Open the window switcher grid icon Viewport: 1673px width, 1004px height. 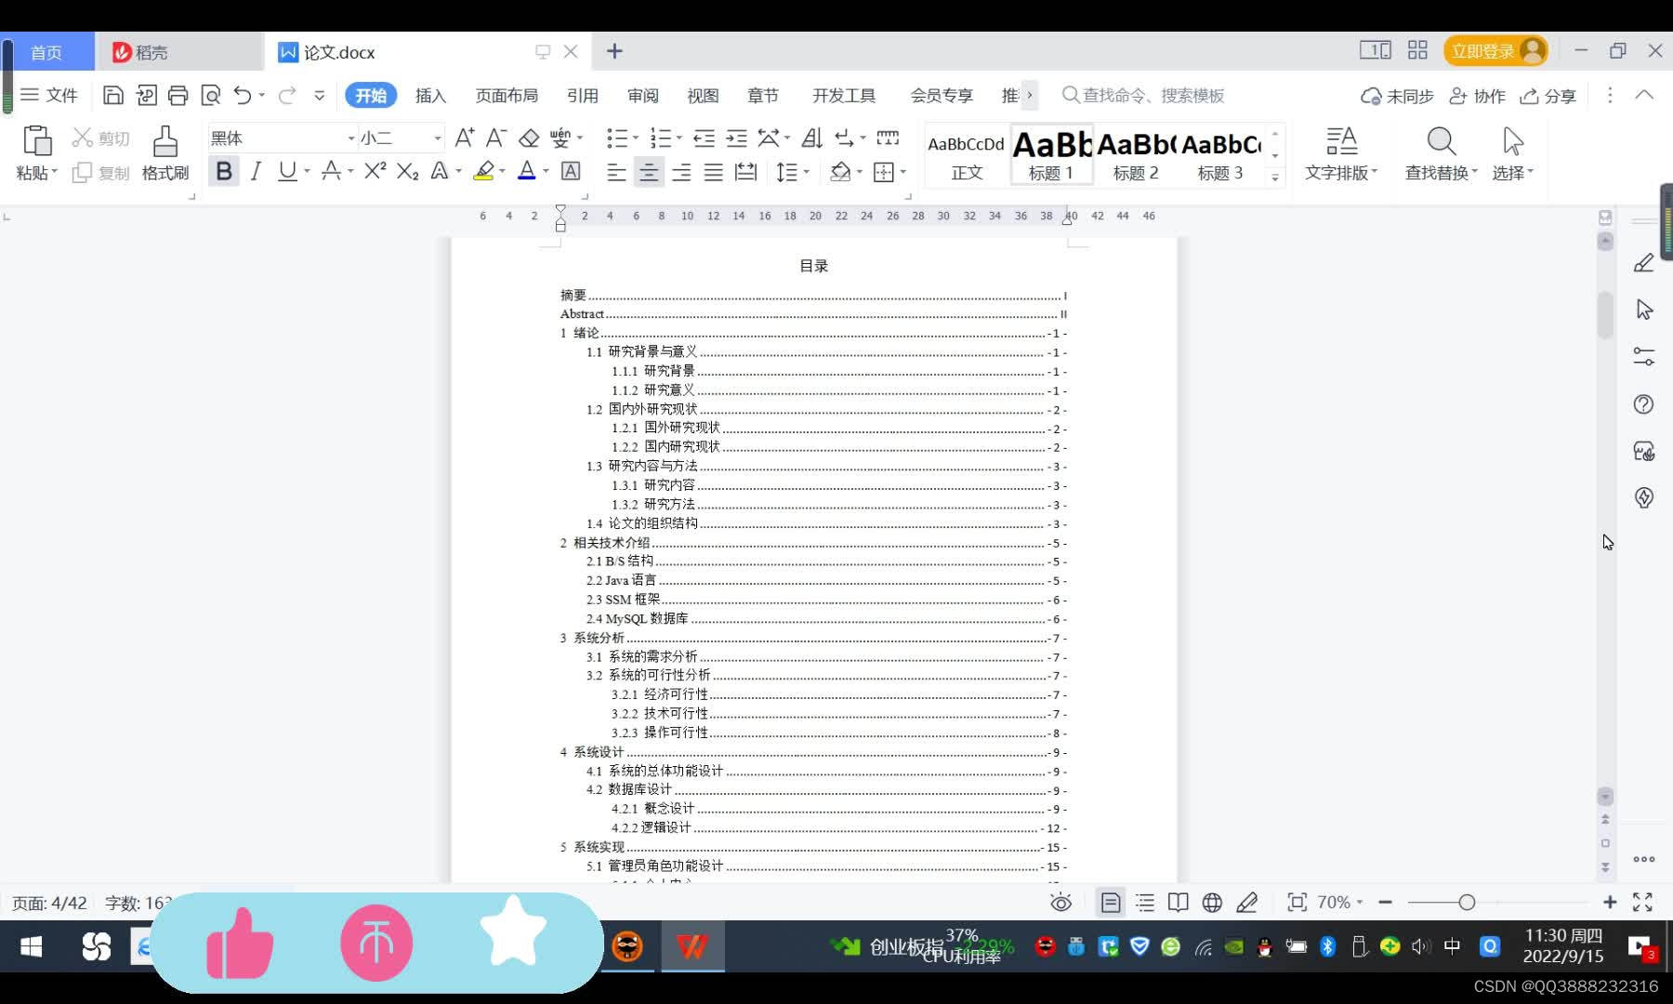1417,50
